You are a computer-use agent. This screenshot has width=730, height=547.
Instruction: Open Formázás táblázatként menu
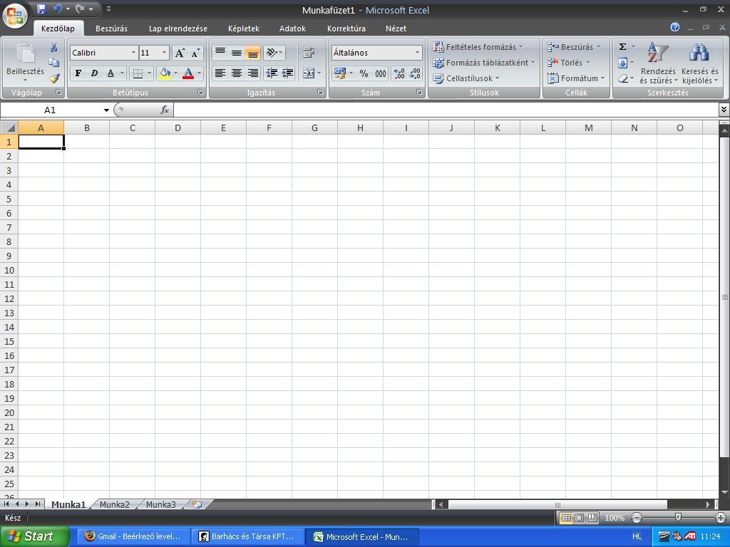484,63
